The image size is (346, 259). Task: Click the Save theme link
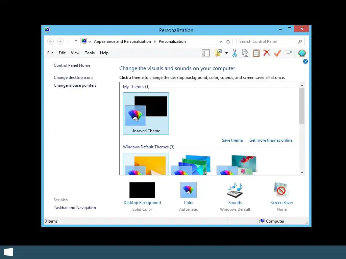(x=232, y=140)
